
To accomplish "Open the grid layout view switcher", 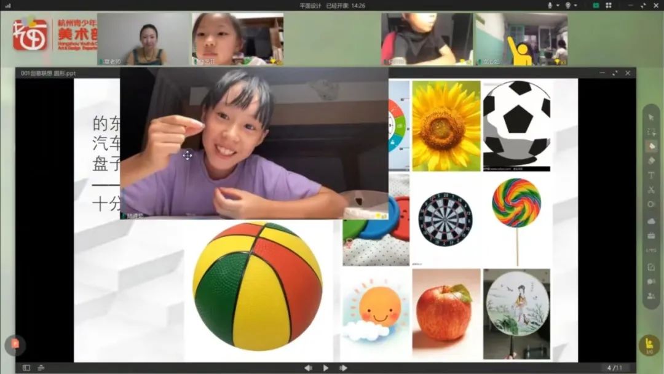I will tap(609, 6).
